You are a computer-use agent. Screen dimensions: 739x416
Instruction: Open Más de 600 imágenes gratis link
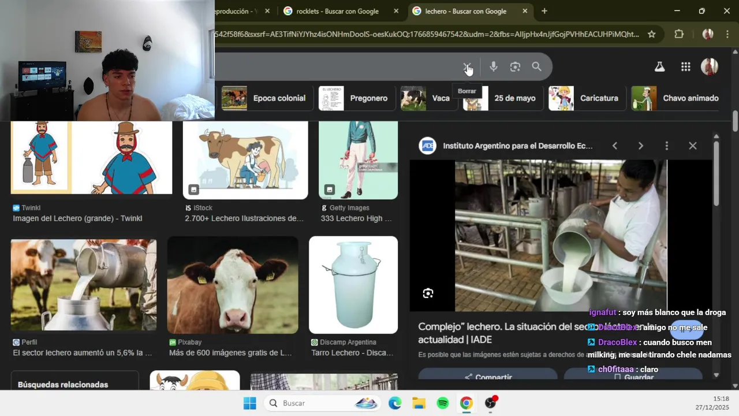pos(230,352)
